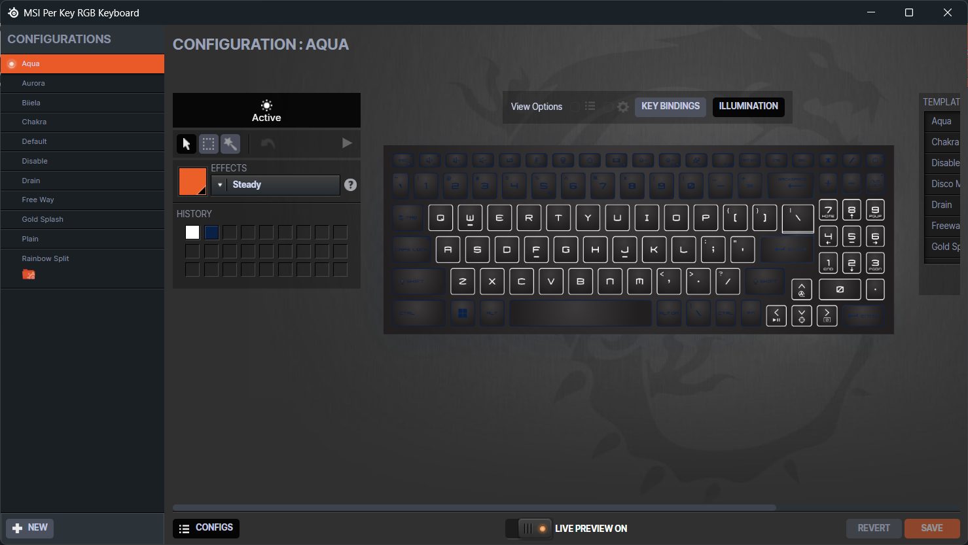Image resolution: width=968 pixels, height=545 pixels.
Task: Create a new configuration with NEW
Action: click(30, 528)
